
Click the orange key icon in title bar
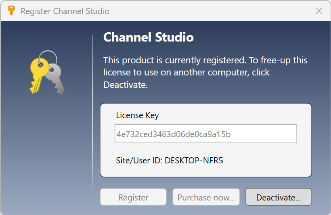[11, 11]
